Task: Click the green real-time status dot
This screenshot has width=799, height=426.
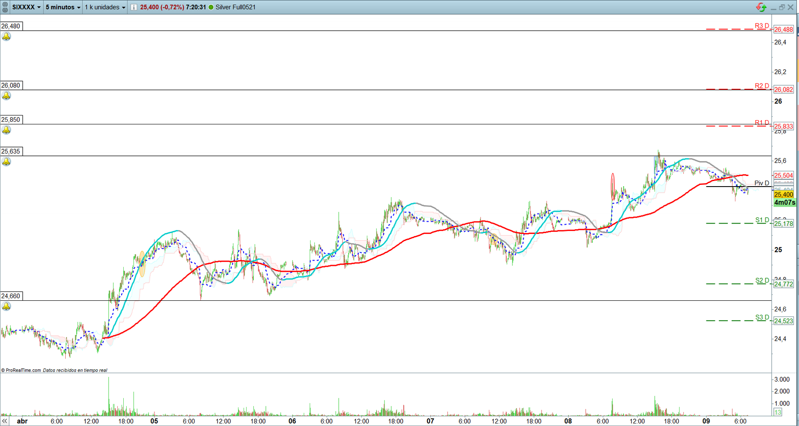Action: (211, 7)
